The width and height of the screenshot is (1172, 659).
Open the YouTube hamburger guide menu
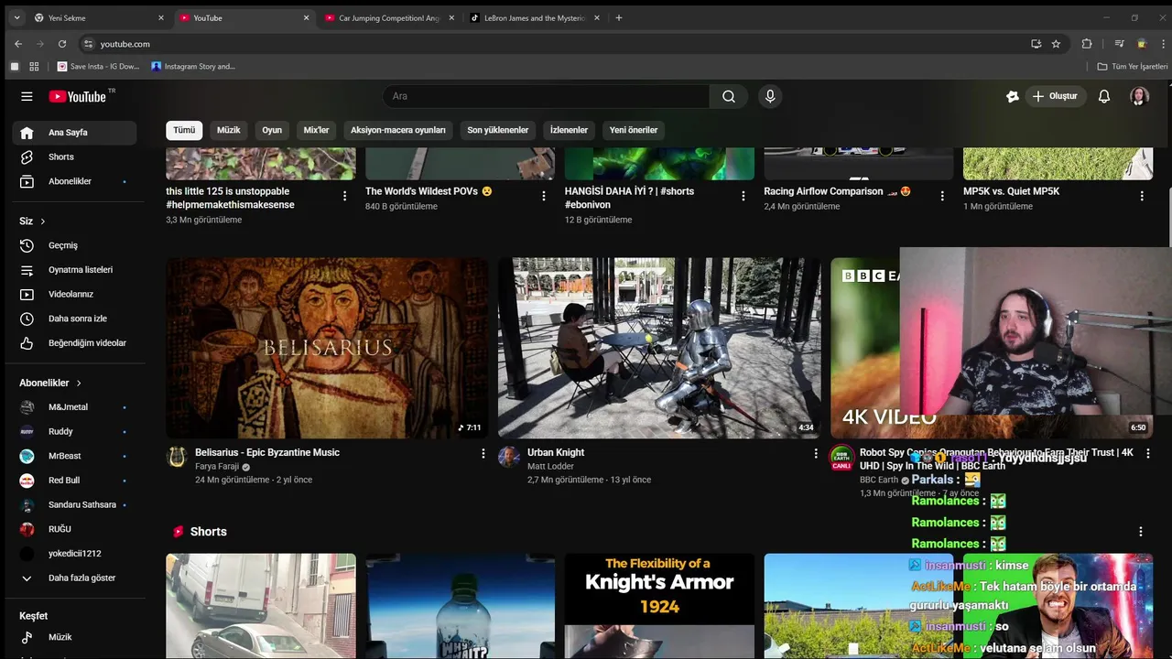(27, 96)
